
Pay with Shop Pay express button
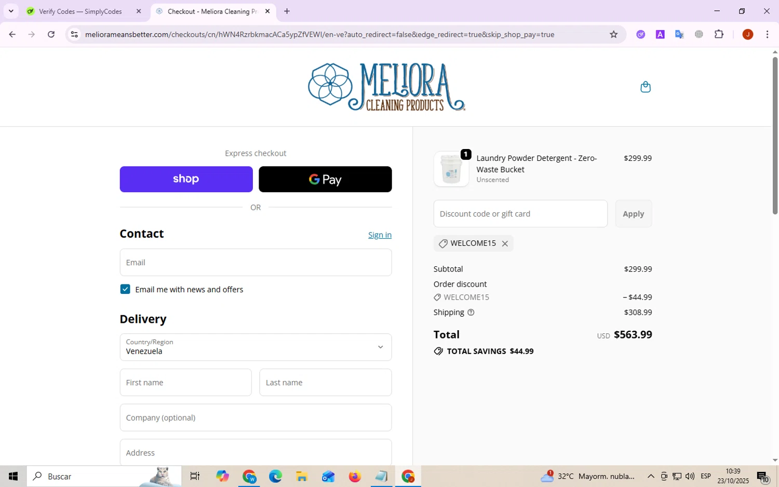[186, 179]
